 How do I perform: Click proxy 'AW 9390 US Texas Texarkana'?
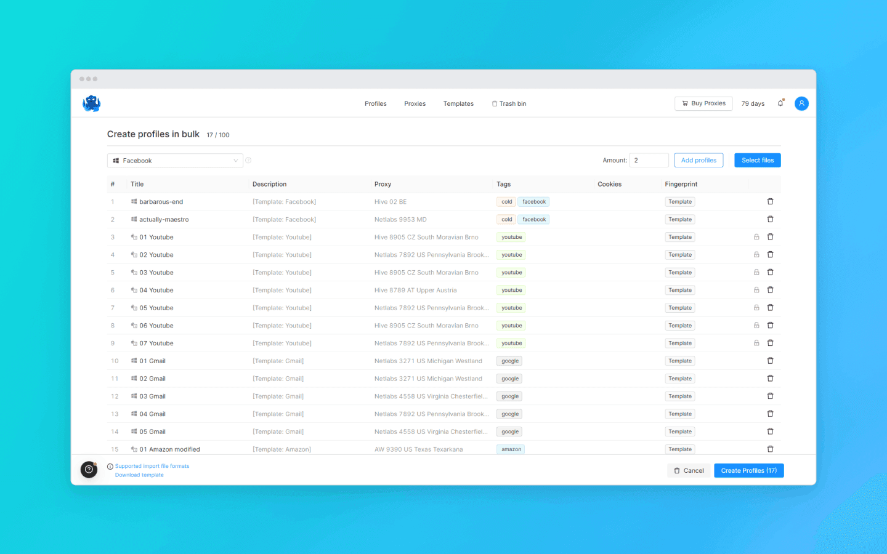pos(419,449)
